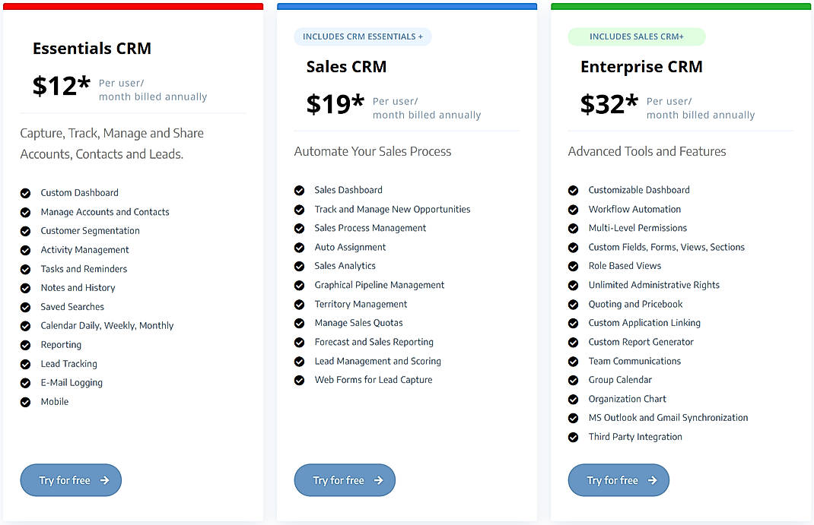Screen dimensions: 814x525
Task: Click the checkmark beside E-Mail Logging
Action: pyautogui.click(x=25, y=383)
